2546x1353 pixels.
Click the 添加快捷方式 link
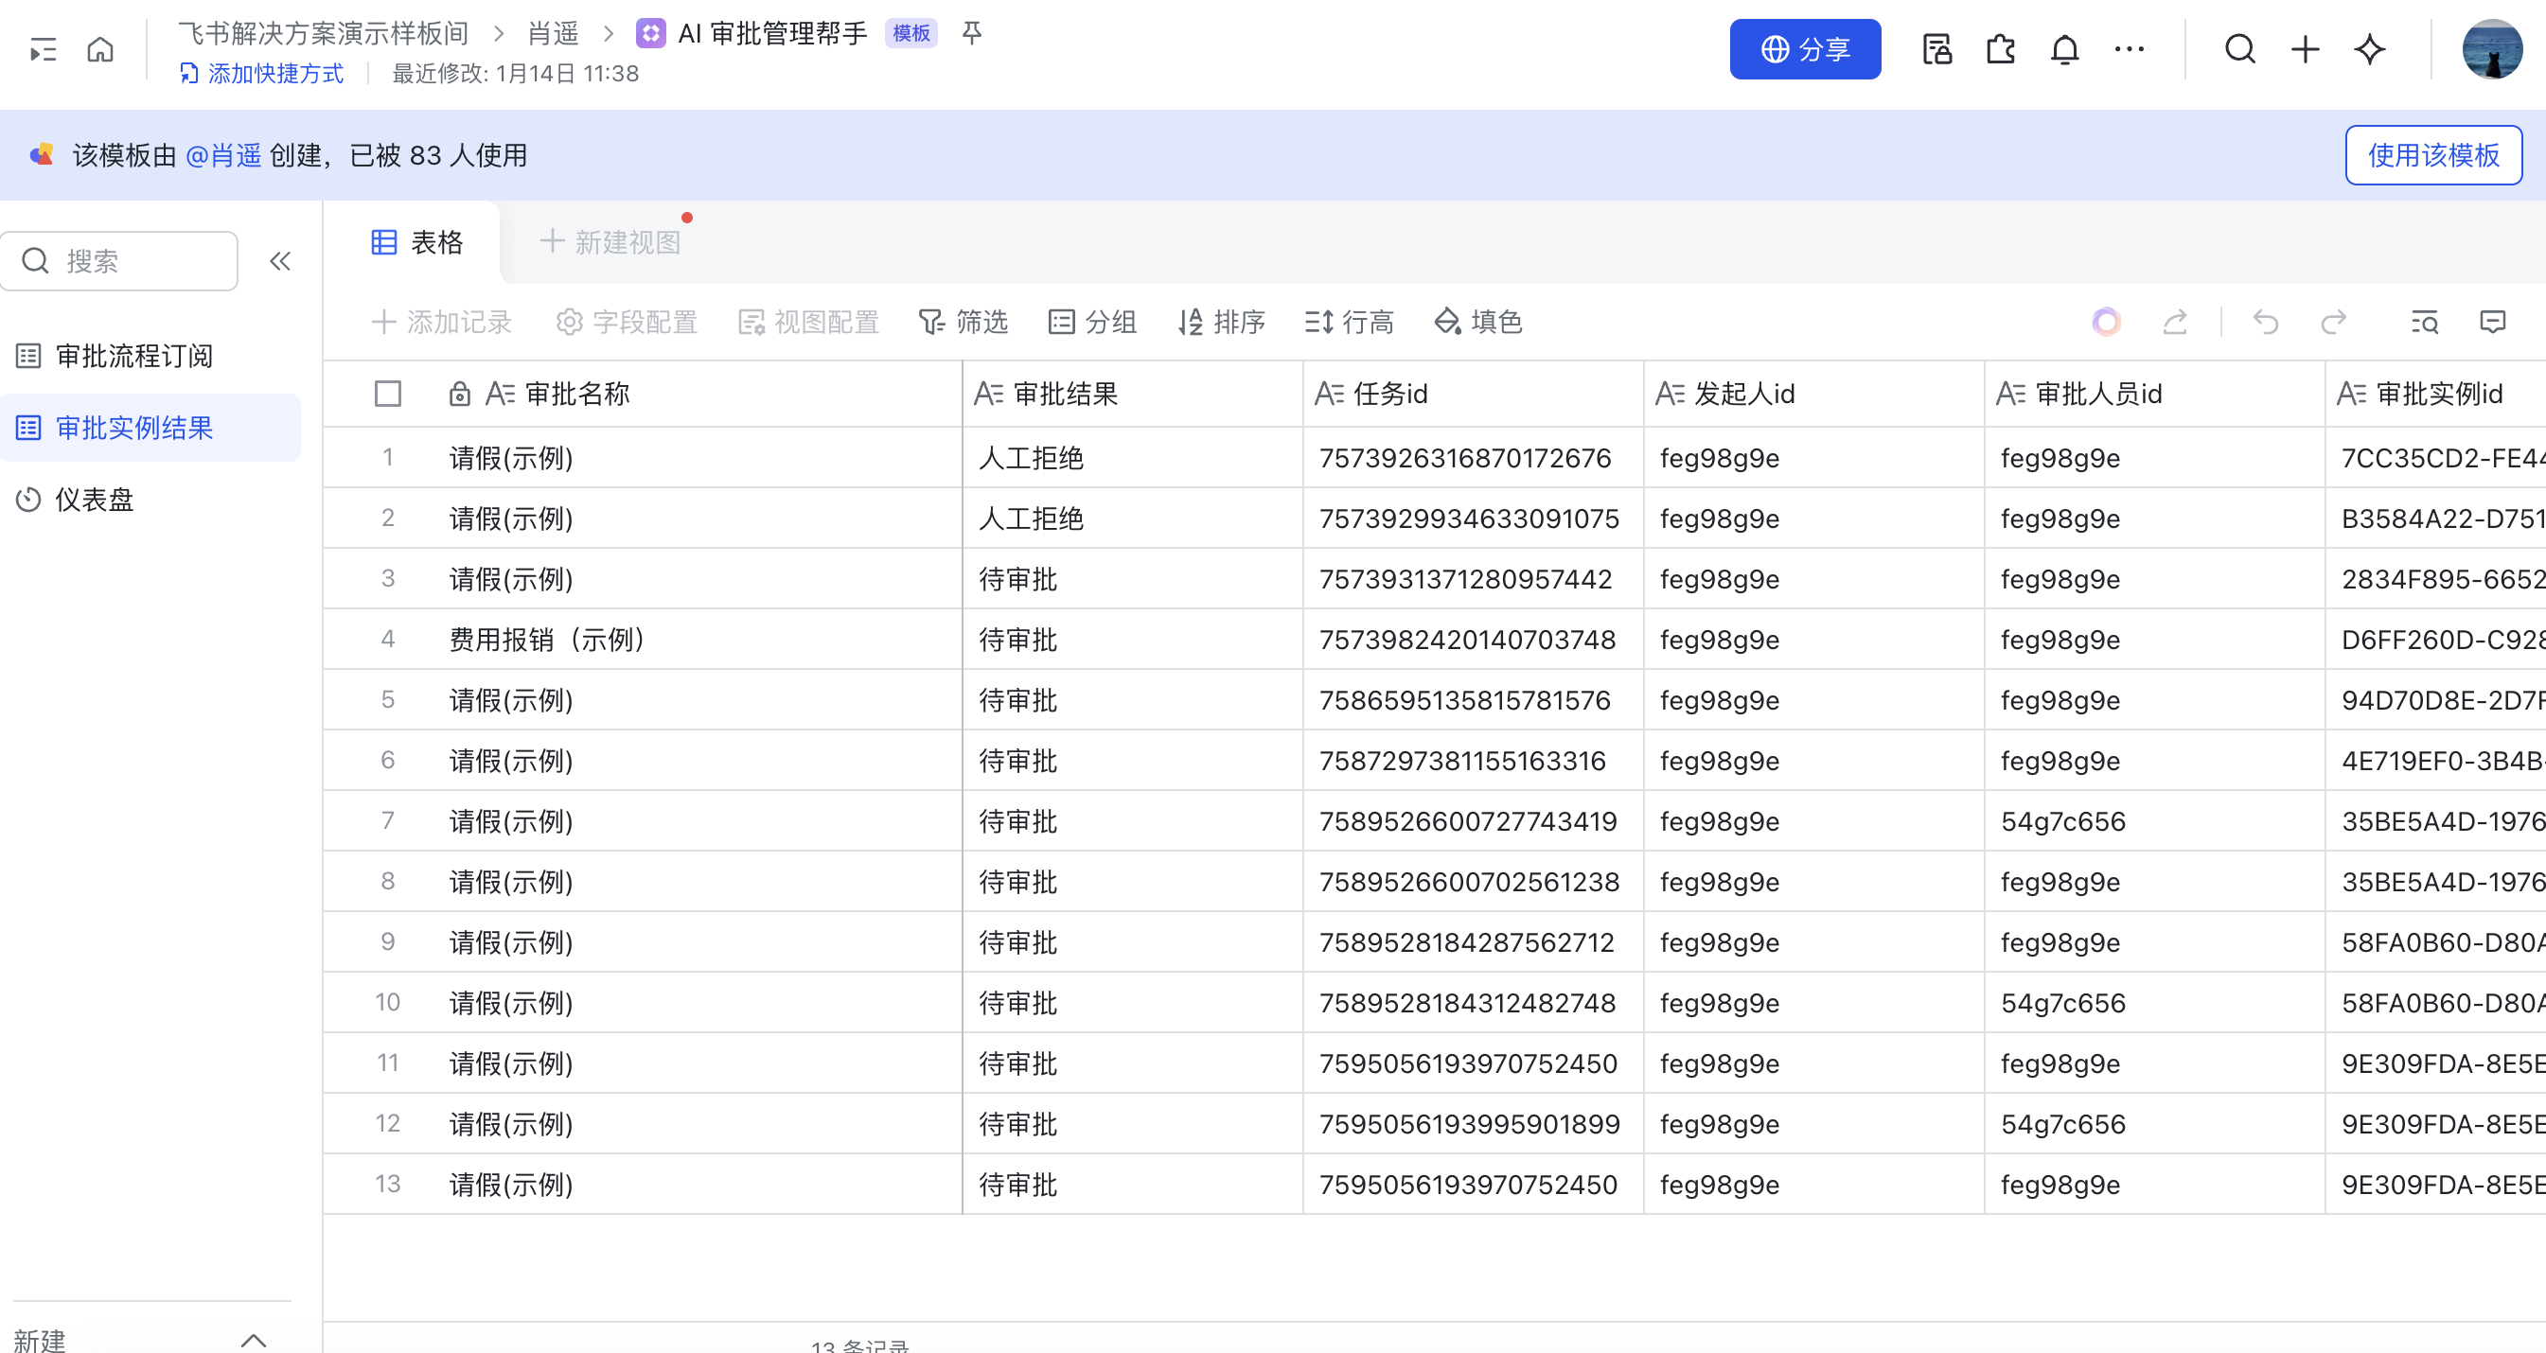pyautogui.click(x=262, y=73)
